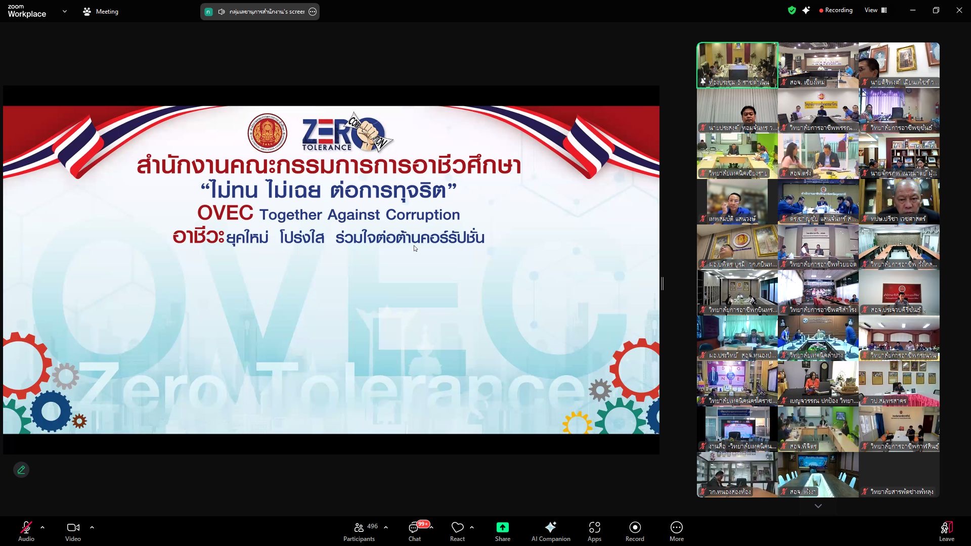Viewport: 971px width, 546px height.
Task: Click the muted mic icon on สอจ.ตรัง
Action: 784,173
